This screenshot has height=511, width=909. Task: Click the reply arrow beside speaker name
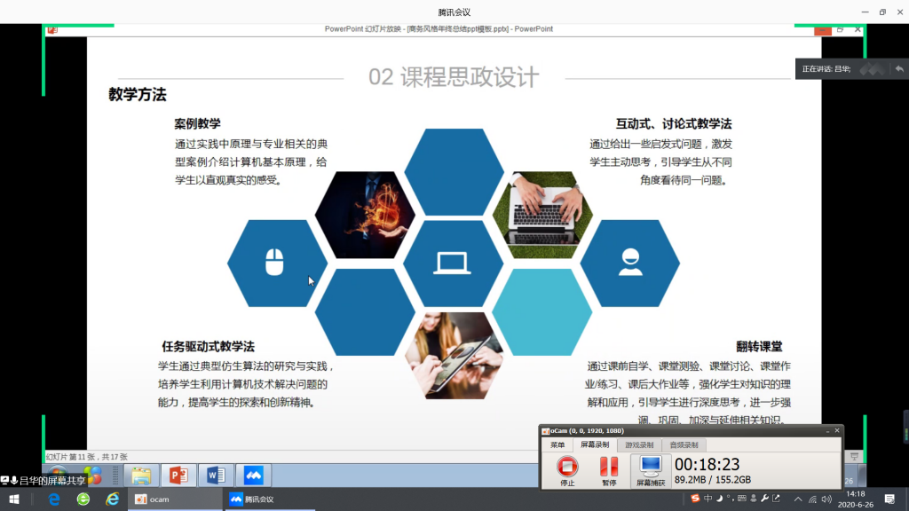click(x=899, y=68)
